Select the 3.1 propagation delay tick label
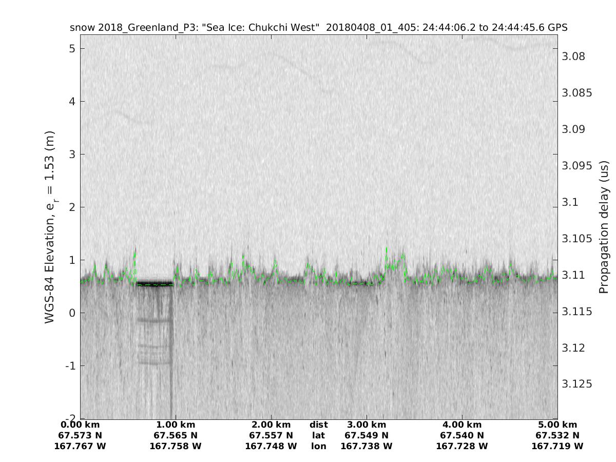 tap(570, 202)
